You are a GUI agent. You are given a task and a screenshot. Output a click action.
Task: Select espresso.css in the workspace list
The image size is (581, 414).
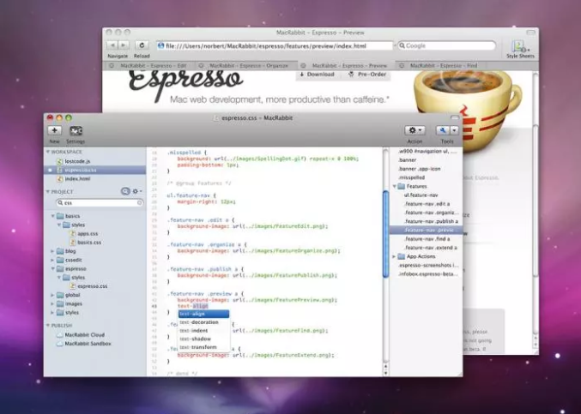95,171
